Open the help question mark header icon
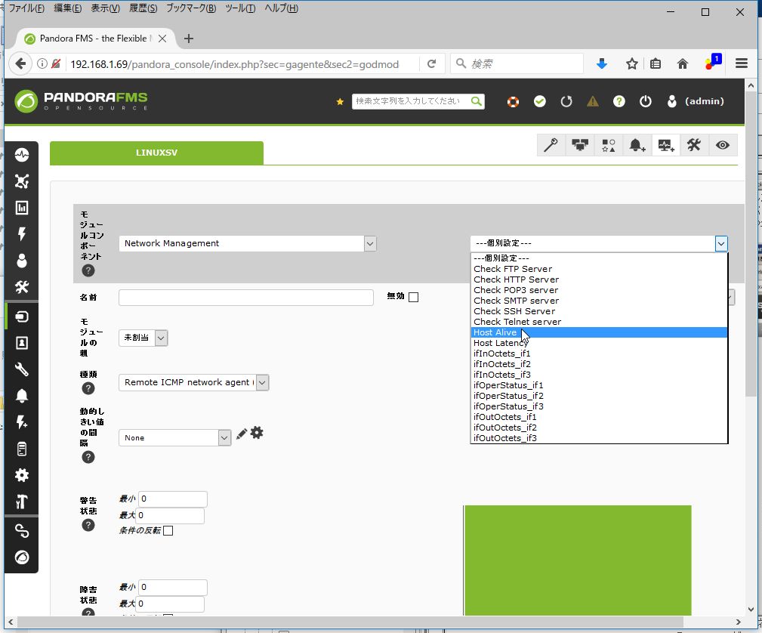 point(619,102)
